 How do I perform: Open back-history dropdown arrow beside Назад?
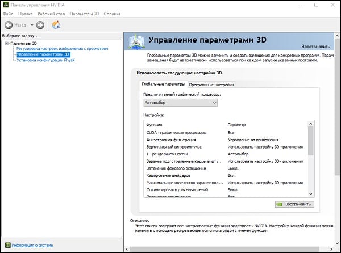pyautogui.click(x=31, y=24)
